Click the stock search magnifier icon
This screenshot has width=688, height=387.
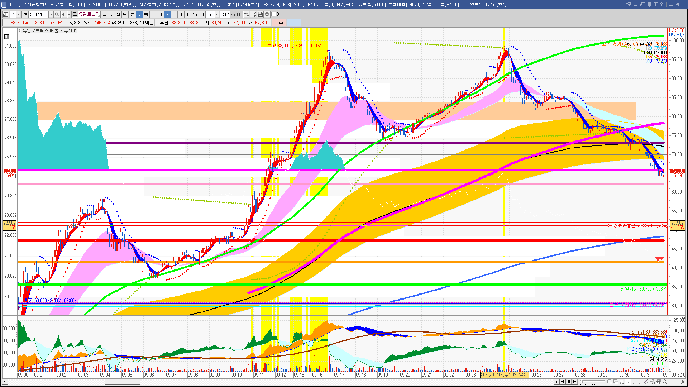click(57, 14)
